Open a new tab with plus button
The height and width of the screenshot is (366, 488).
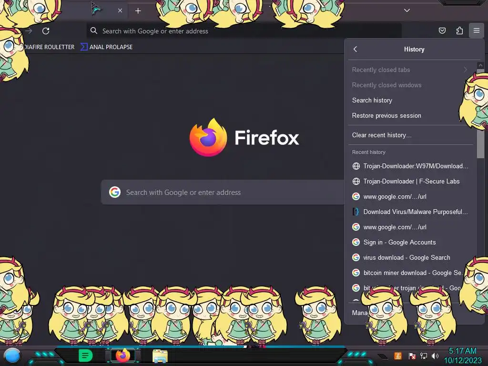(x=138, y=11)
